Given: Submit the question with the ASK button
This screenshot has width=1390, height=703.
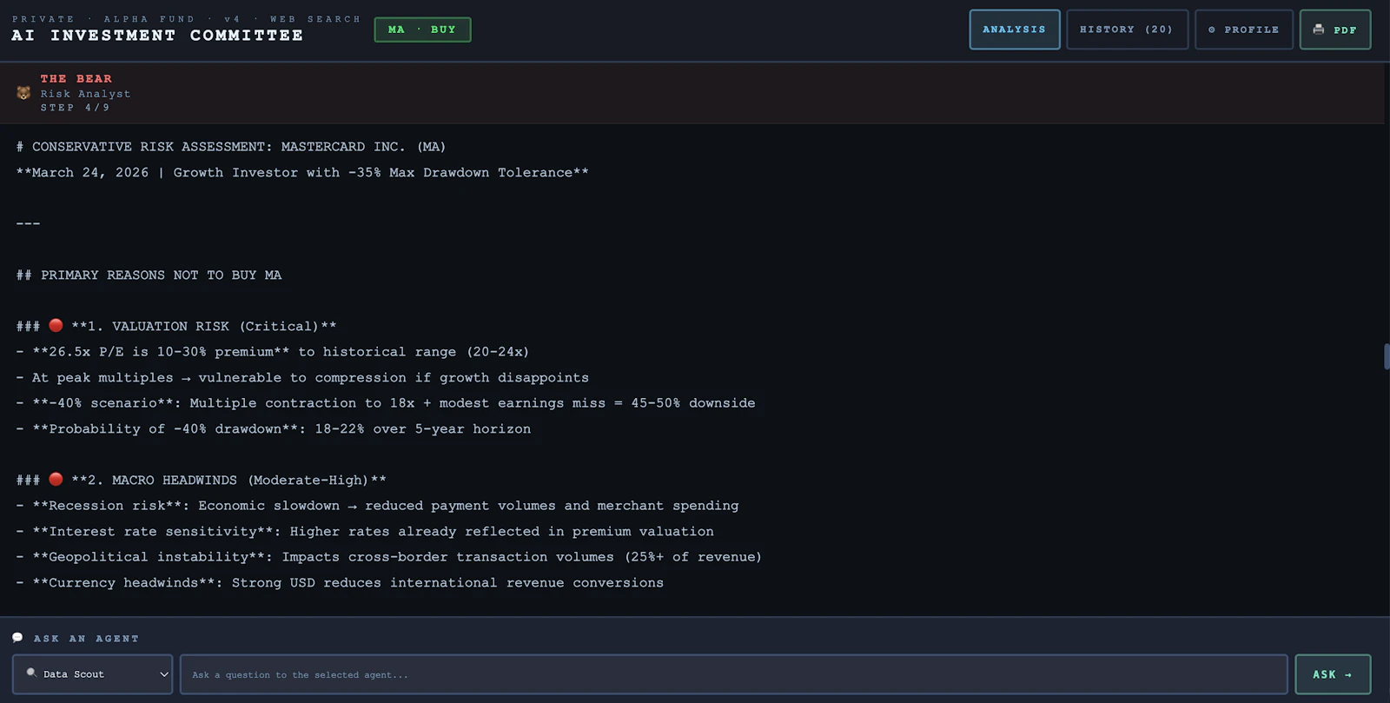Looking at the screenshot, I should [x=1333, y=674].
